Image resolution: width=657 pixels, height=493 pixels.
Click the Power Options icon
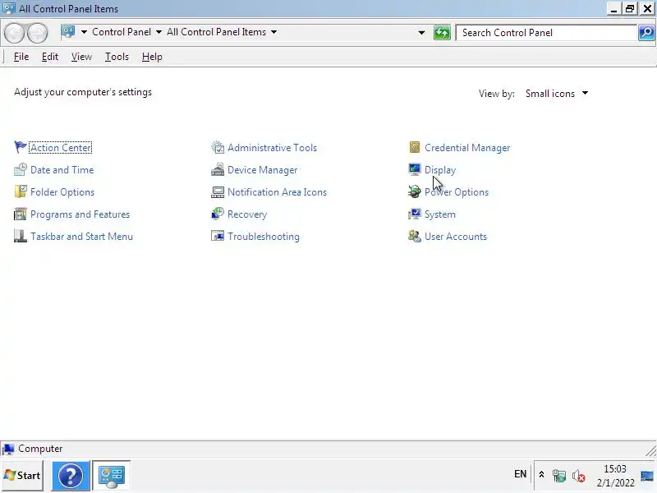coord(415,191)
